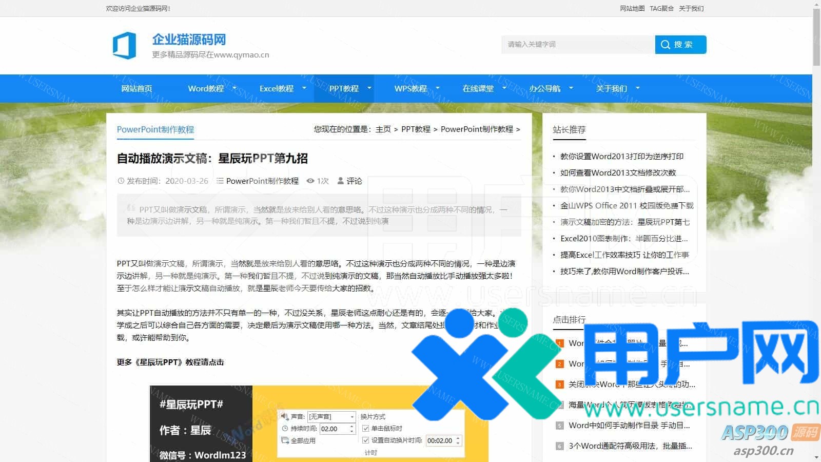The height and width of the screenshot is (462, 821).
Task: Toggle the 设置自动换片时间 checkbox
Action: pyautogui.click(x=366, y=440)
